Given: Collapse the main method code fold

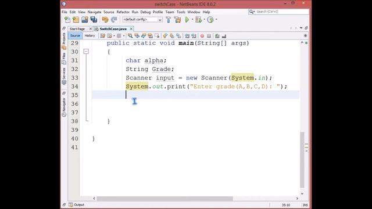Looking at the screenshot, I should click(86, 52).
